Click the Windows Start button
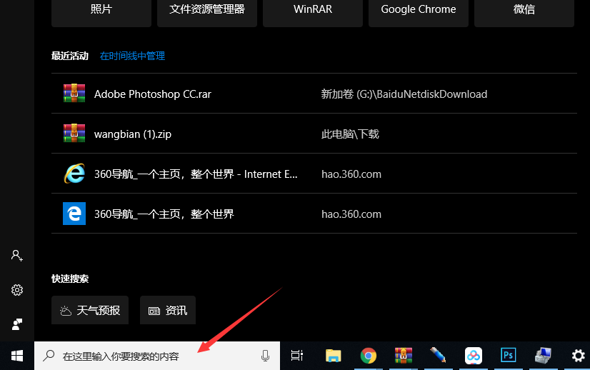Image resolution: width=590 pixels, height=370 pixels. 17,356
